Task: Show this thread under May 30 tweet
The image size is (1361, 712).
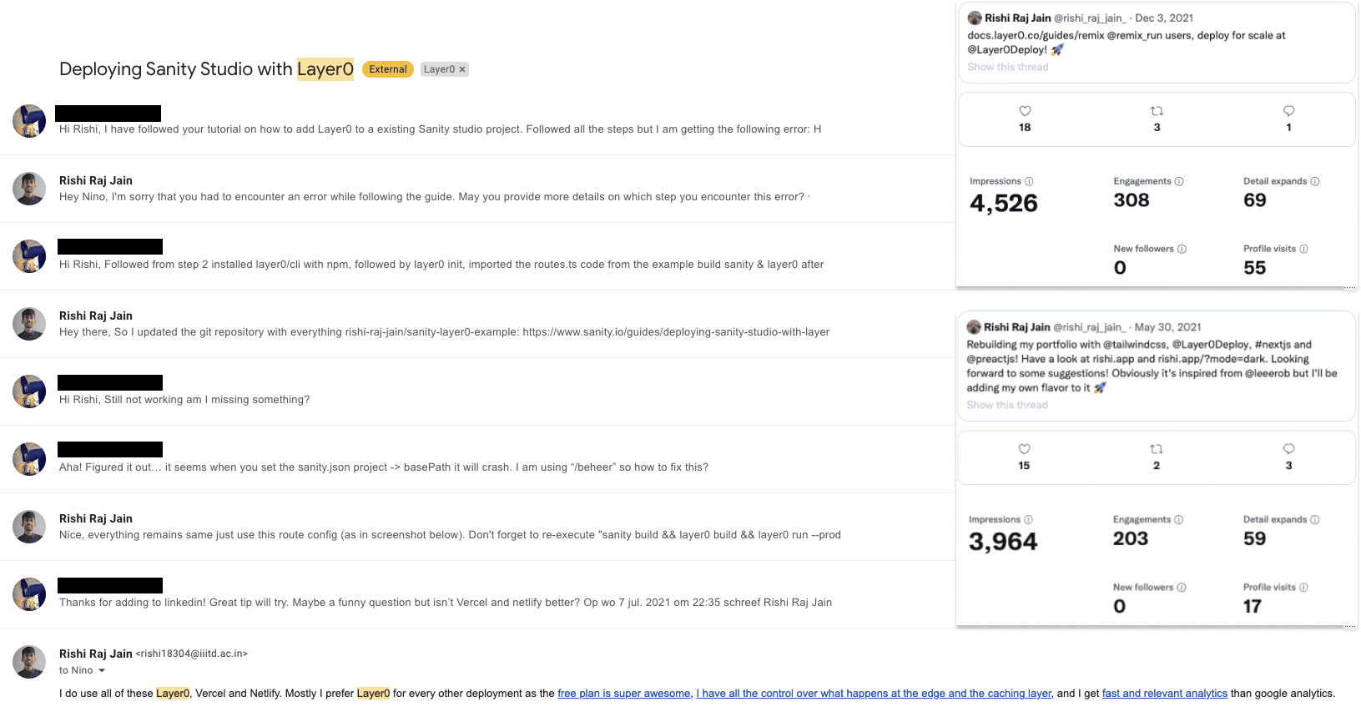Action: click(1006, 405)
